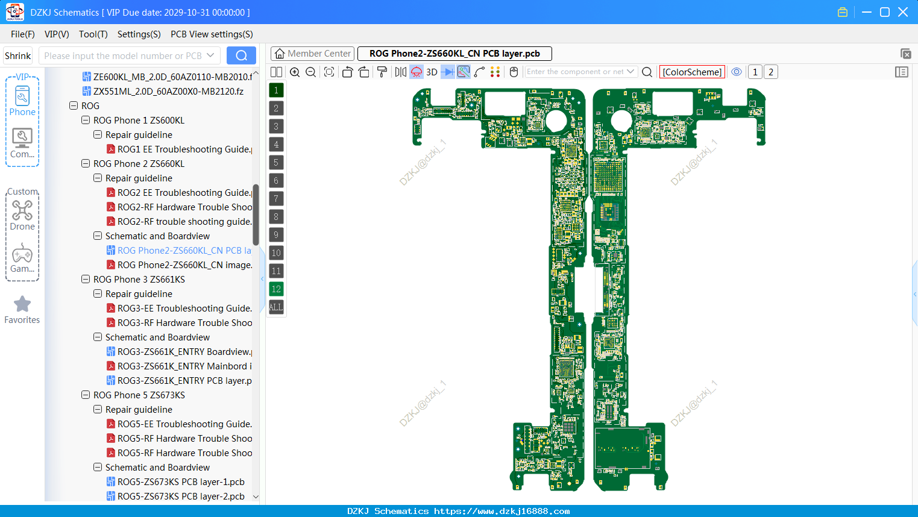Rotate the board counterclockwise
The height and width of the screenshot is (517, 918).
pos(347,72)
